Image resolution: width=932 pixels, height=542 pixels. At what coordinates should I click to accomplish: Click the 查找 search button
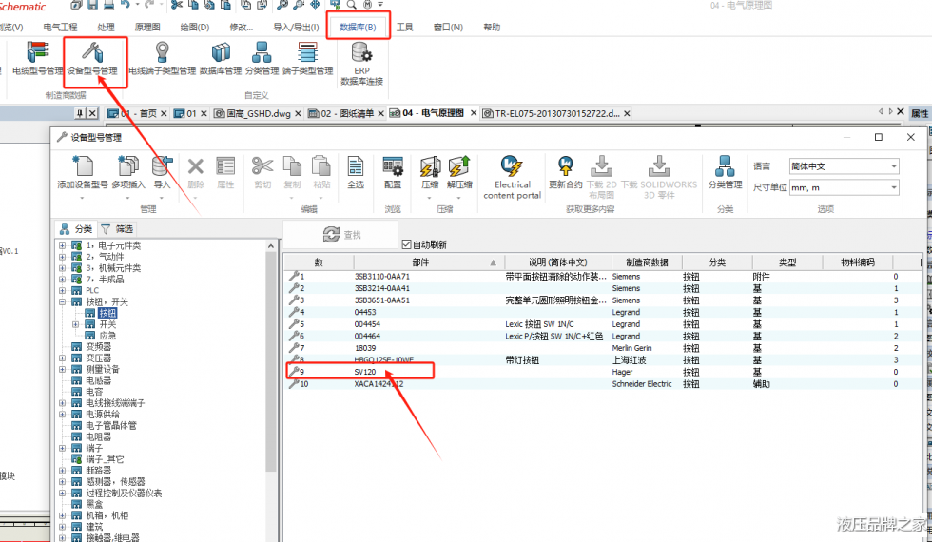pos(341,234)
